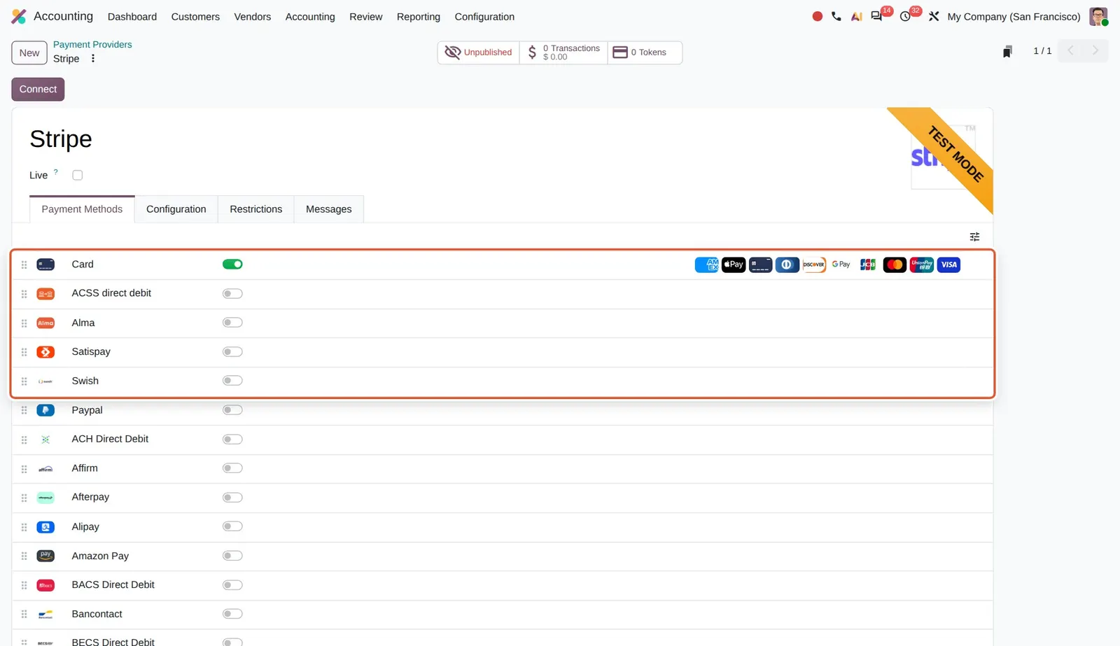Open the activities clock icon with 32 badge

click(x=905, y=16)
